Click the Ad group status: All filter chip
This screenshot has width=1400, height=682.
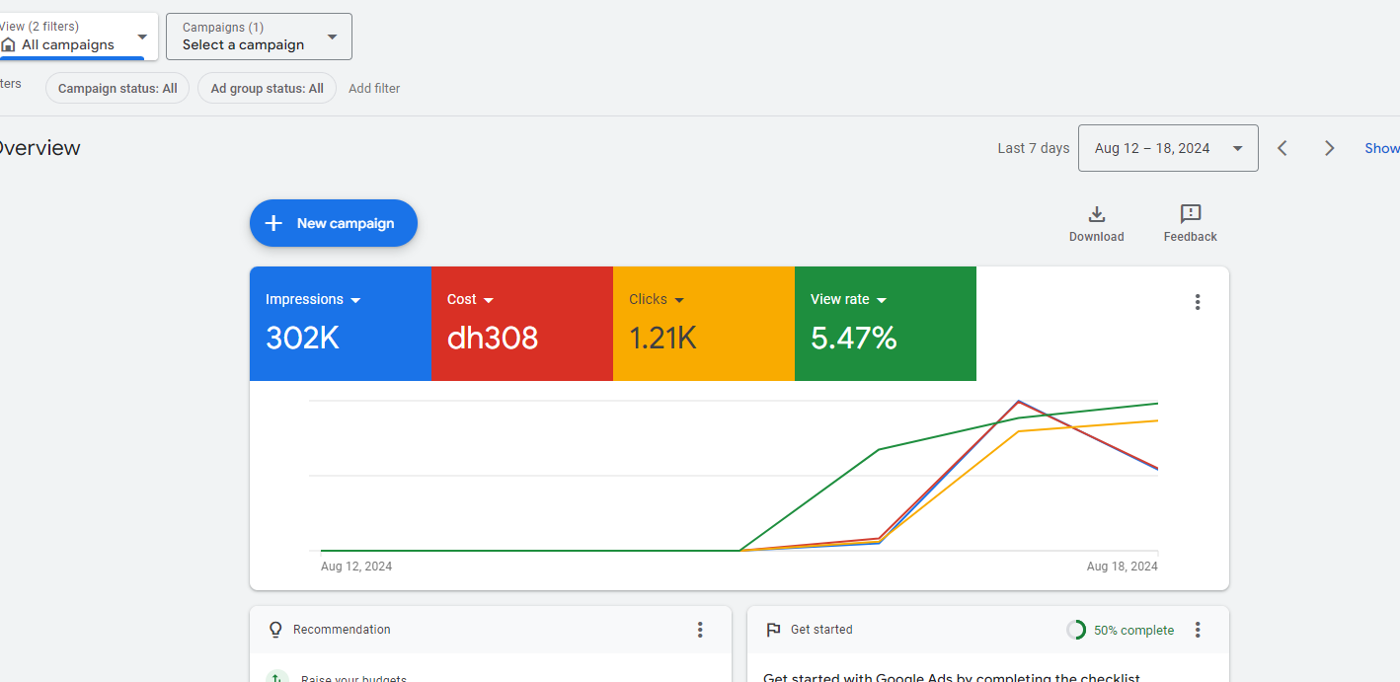tap(267, 88)
